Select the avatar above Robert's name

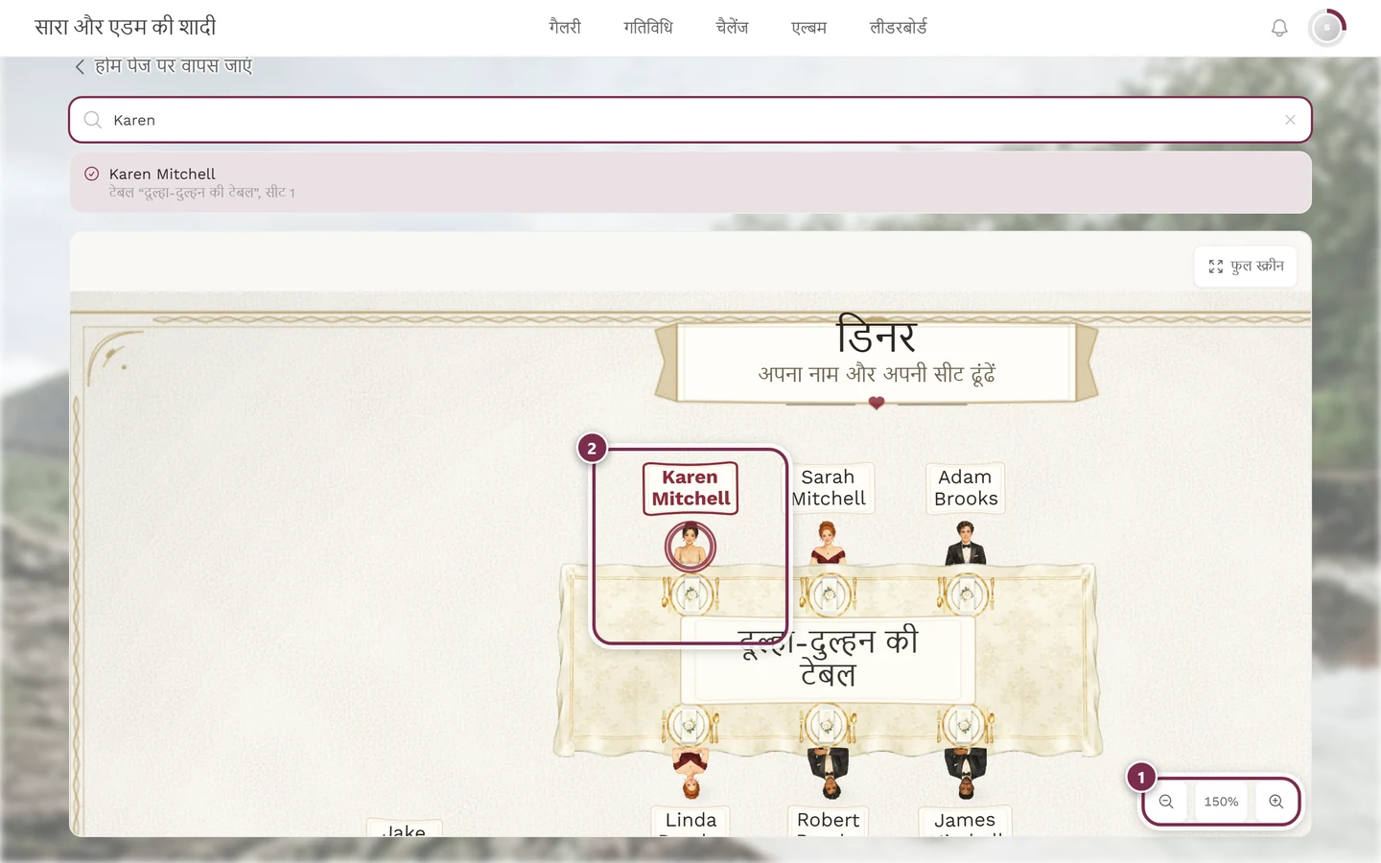[x=829, y=775]
